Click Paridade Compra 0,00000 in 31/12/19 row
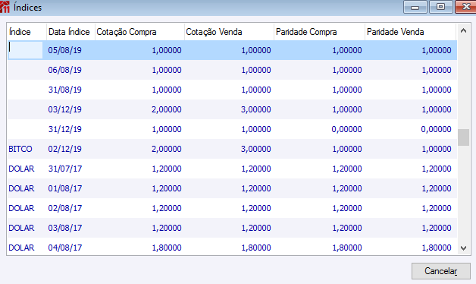 [x=346, y=129]
